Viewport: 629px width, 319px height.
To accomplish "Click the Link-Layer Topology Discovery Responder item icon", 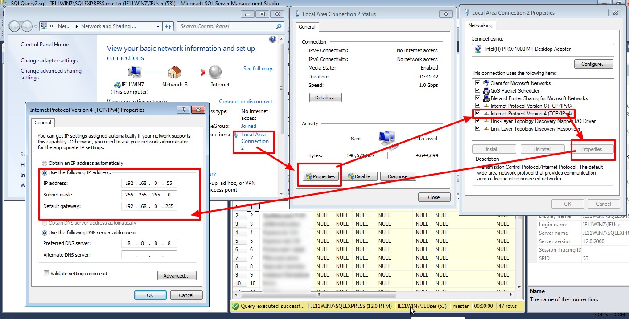I will click(486, 129).
